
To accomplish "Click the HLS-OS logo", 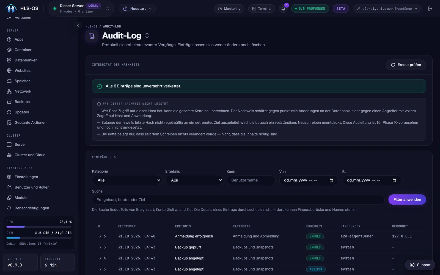I will [x=22, y=9].
